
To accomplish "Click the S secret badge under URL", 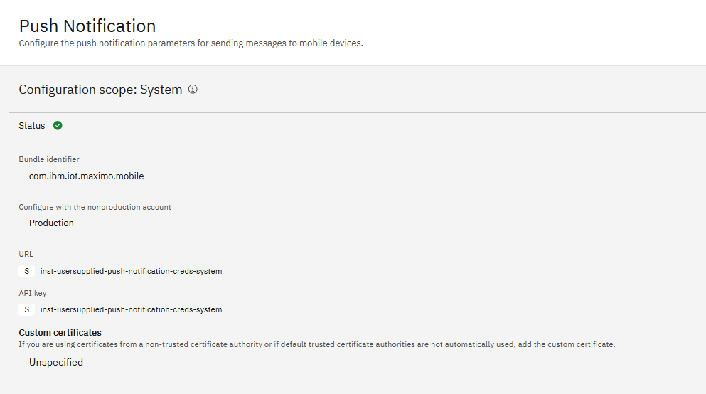I will 27,271.
